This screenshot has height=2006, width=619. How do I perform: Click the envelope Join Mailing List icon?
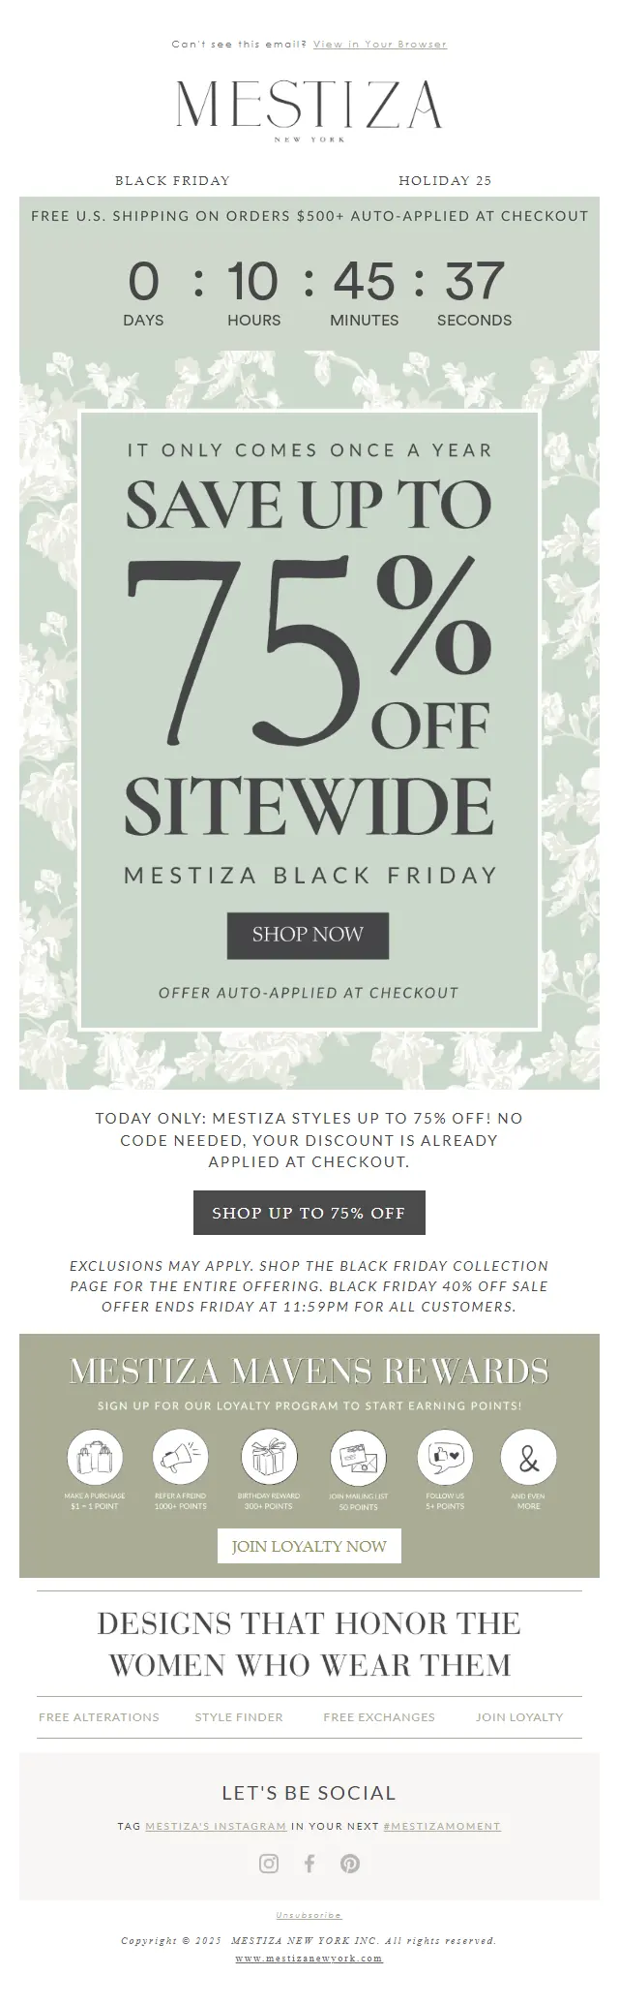[358, 1457]
